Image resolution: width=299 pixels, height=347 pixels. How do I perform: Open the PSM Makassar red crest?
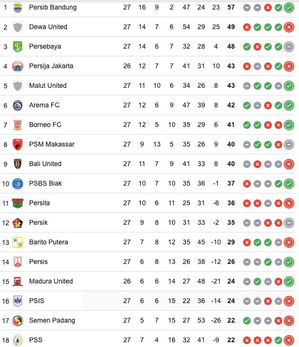[18, 145]
